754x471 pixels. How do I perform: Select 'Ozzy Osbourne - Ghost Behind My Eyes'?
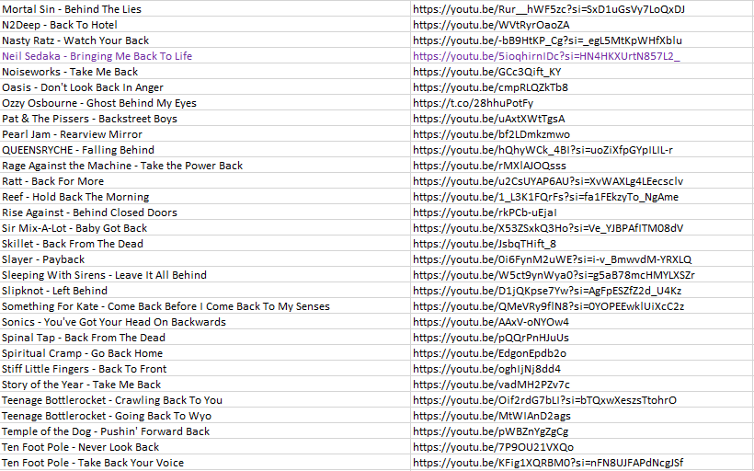tap(205, 102)
